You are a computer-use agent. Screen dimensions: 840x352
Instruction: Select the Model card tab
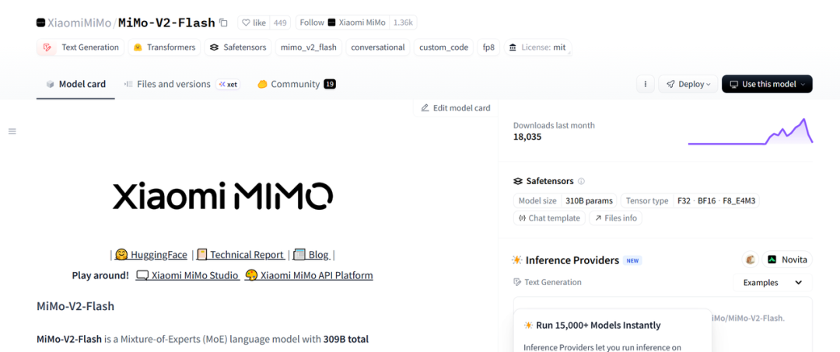point(75,84)
